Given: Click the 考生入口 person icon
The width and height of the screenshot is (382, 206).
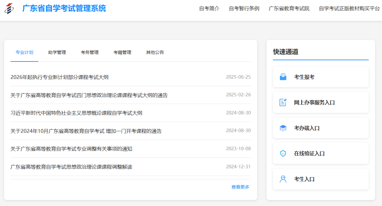Looking at the screenshot, I should [283, 179].
